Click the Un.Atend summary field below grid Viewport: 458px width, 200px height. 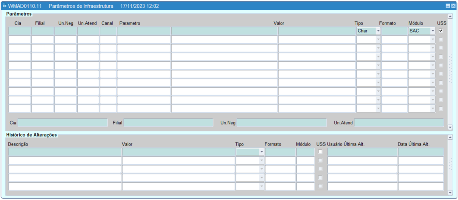click(x=399, y=123)
